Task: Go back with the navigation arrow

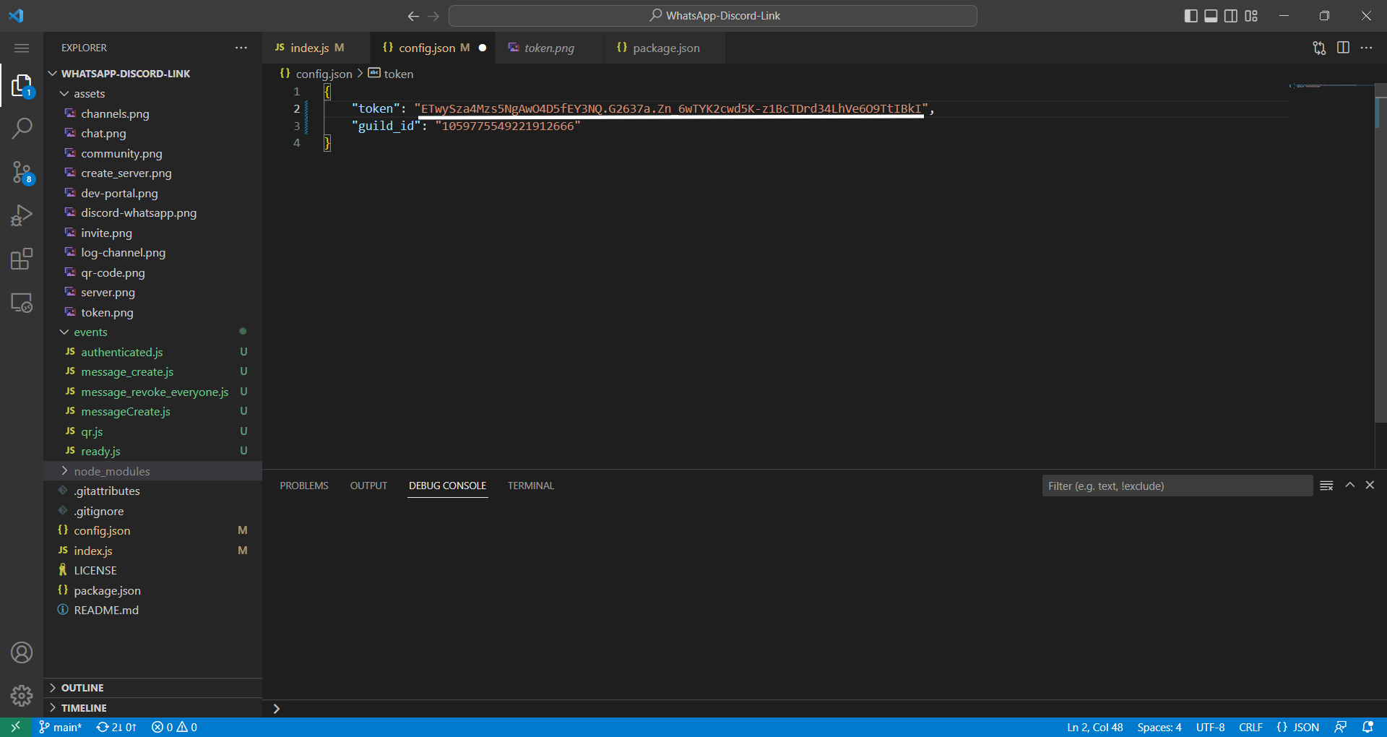Action: pyautogui.click(x=413, y=16)
